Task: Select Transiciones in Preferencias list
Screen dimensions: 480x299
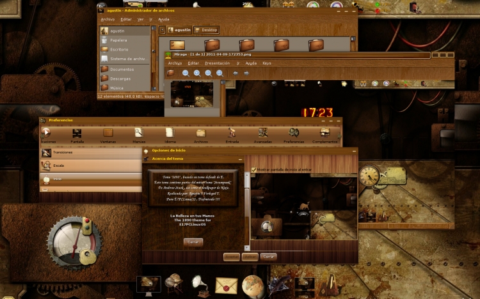Action: click(x=91, y=152)
